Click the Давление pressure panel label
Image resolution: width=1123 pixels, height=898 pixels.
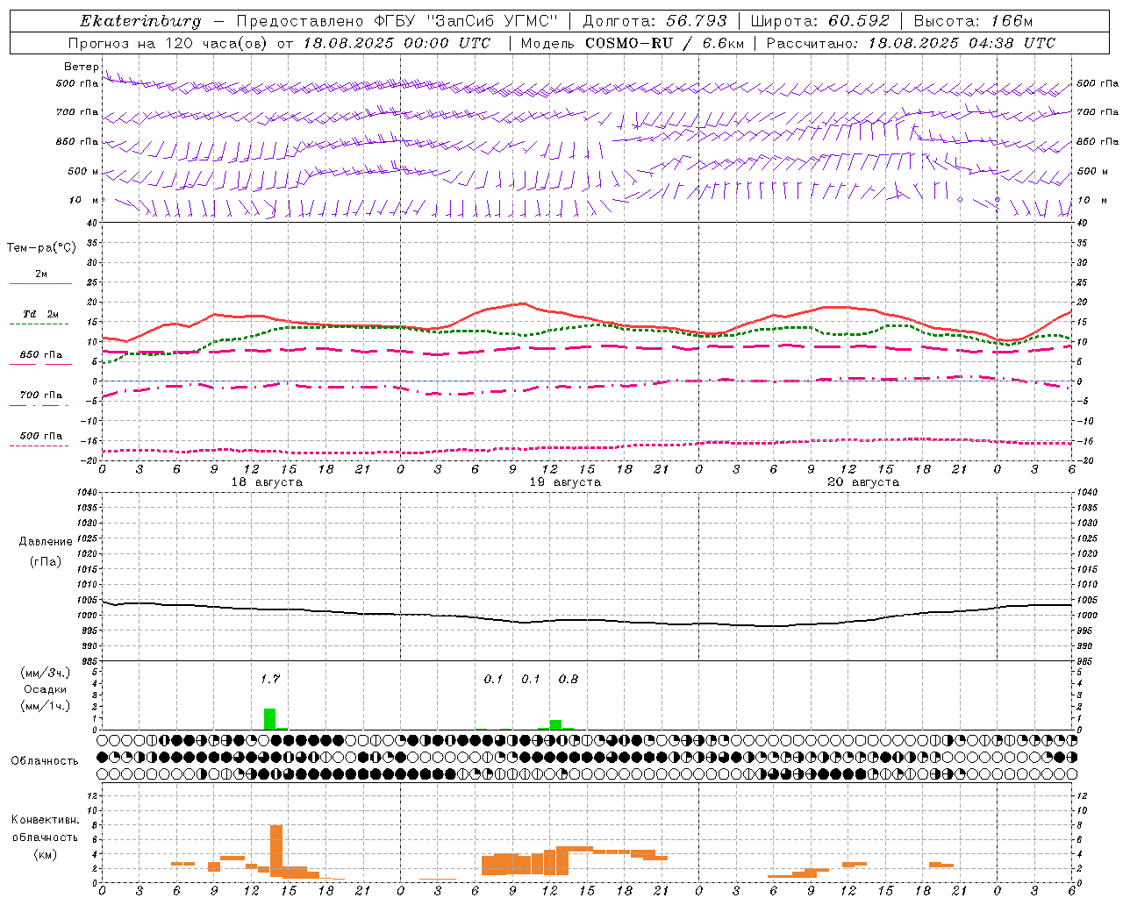[46, 542]
